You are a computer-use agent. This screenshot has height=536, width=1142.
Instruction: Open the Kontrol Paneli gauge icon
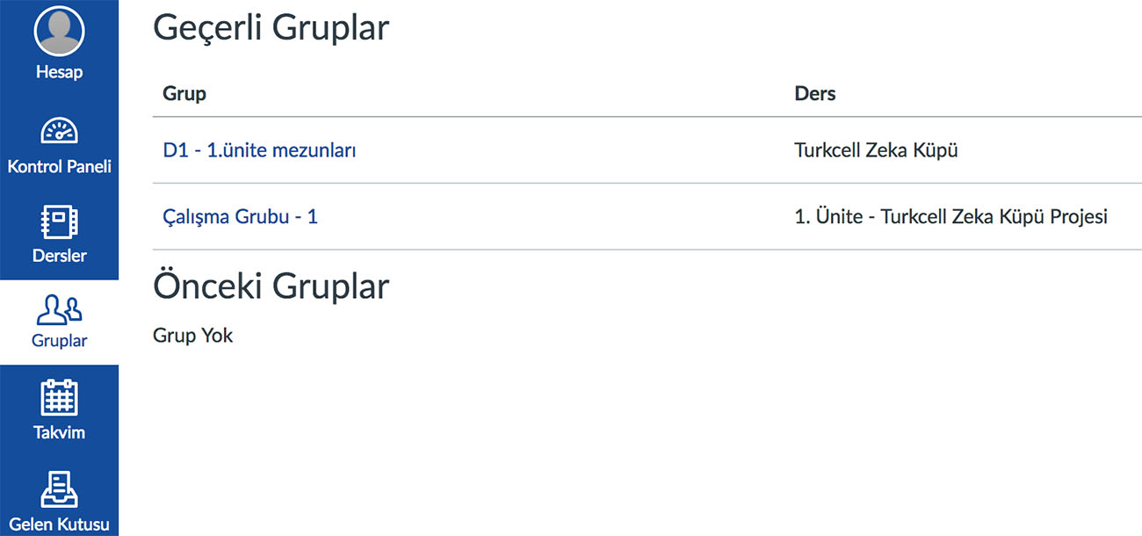tap(59, 132)
